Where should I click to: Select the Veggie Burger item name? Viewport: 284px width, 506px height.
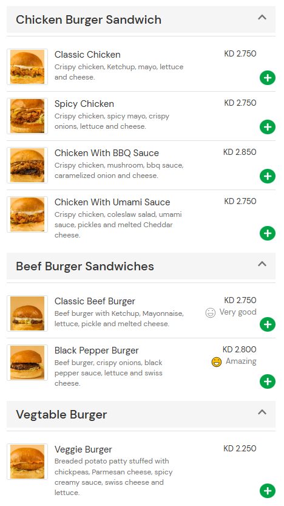(83, 450)
